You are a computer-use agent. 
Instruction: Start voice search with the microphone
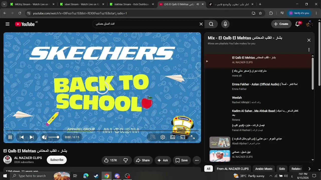[225, 24]
